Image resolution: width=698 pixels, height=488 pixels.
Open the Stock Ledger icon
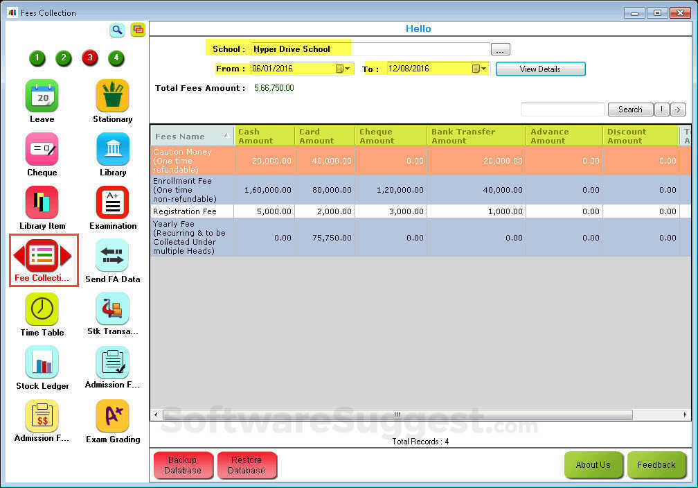42,363
